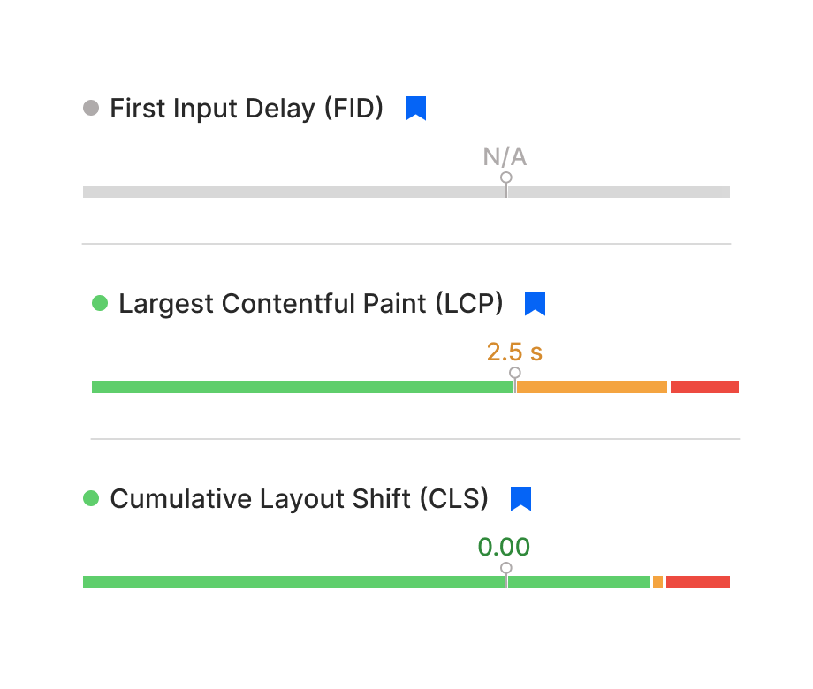
Task: Click the red segment of the CLS bar
Action: tap(698, 582)
